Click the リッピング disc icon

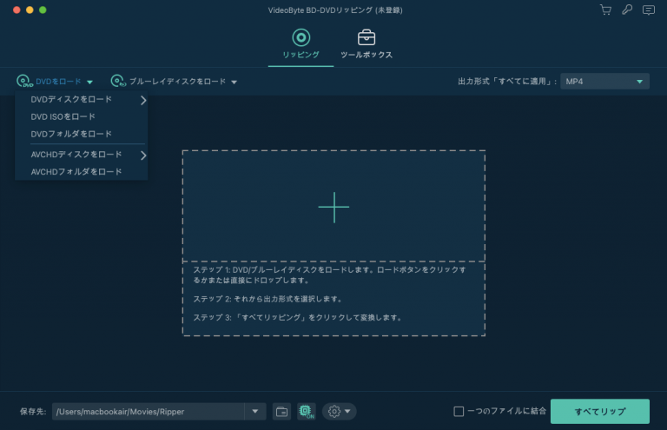(300, 37)
